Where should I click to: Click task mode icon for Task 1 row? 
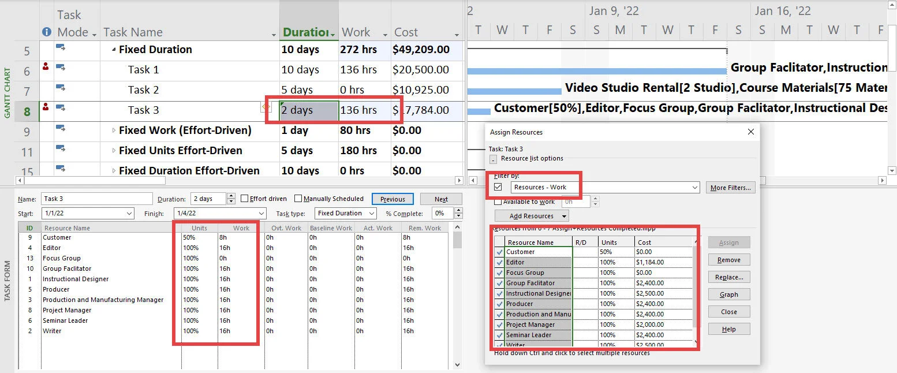pyautogui.click(x=60, y=68)
